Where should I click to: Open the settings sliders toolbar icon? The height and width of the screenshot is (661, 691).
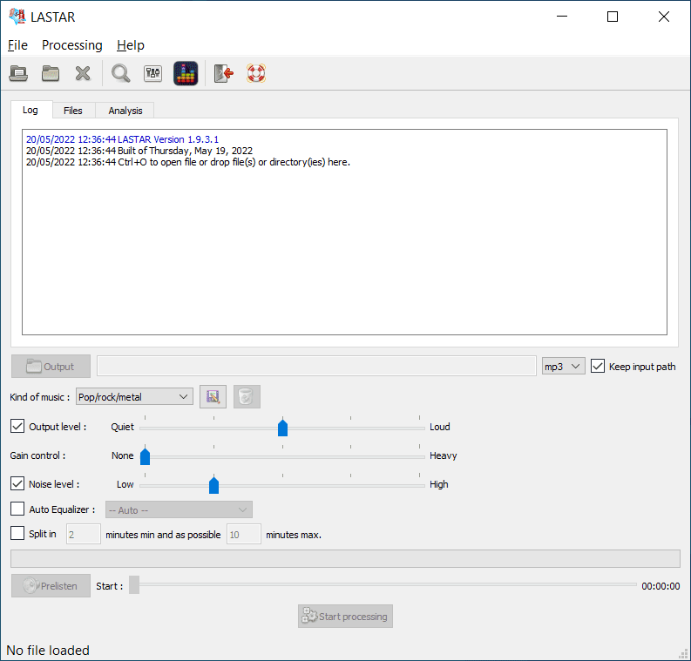152,73
